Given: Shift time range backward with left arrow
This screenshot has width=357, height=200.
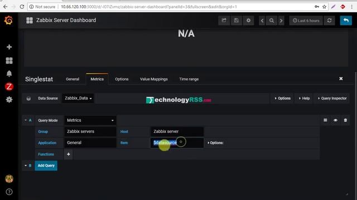Looking at the screenshot, I should (262, 21).
